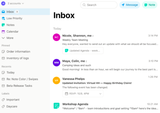The image size is (160, 113).
Task: Open the Low Priority folder label
Action: click(14, 18)
